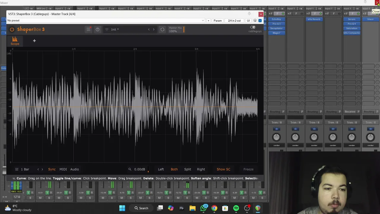Screen dimensions: 380x214
Task: Select Sync trigger mode
Action: click(52, 169)
